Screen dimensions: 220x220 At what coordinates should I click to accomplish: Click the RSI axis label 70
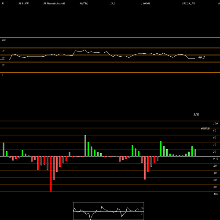[3, 51]
